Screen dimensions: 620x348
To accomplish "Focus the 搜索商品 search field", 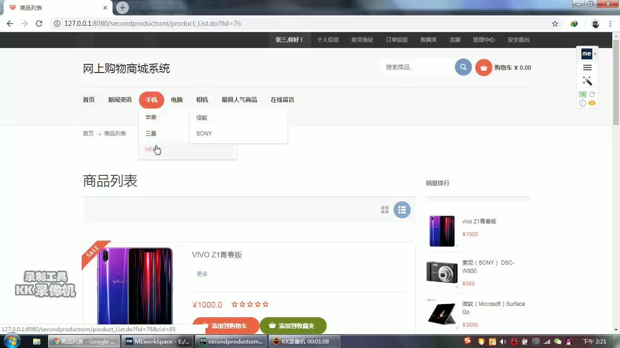I will (417, 67).
